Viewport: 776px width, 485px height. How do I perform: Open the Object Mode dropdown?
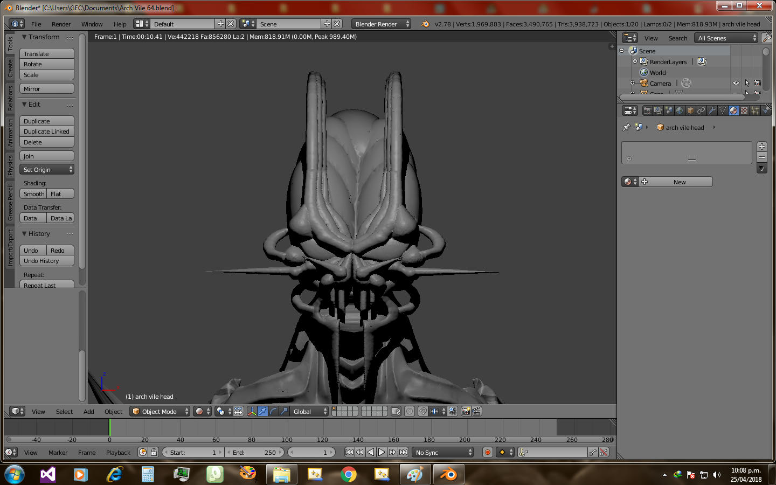click(x=160, y=411)
